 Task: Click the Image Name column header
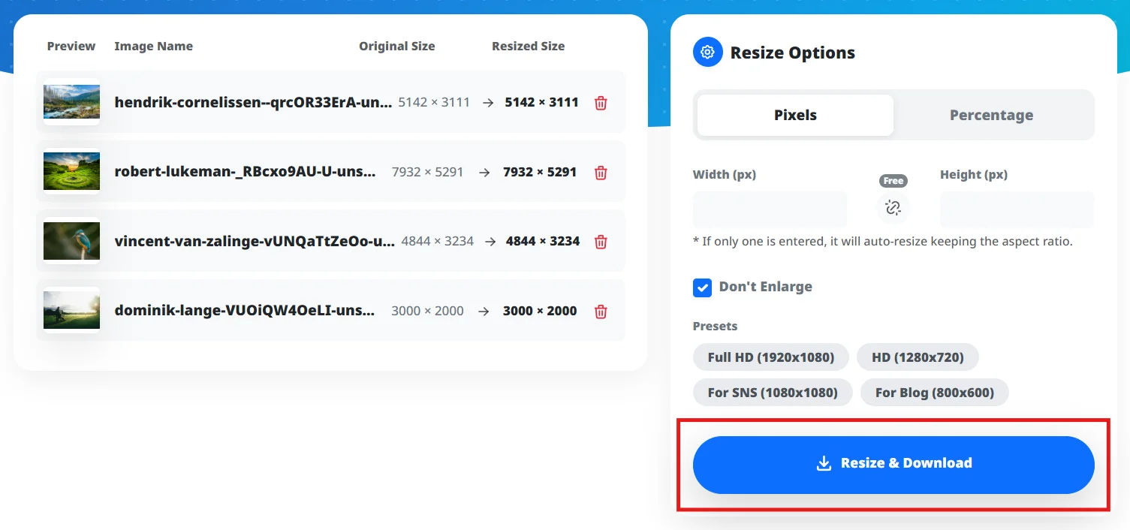point(153,47)
